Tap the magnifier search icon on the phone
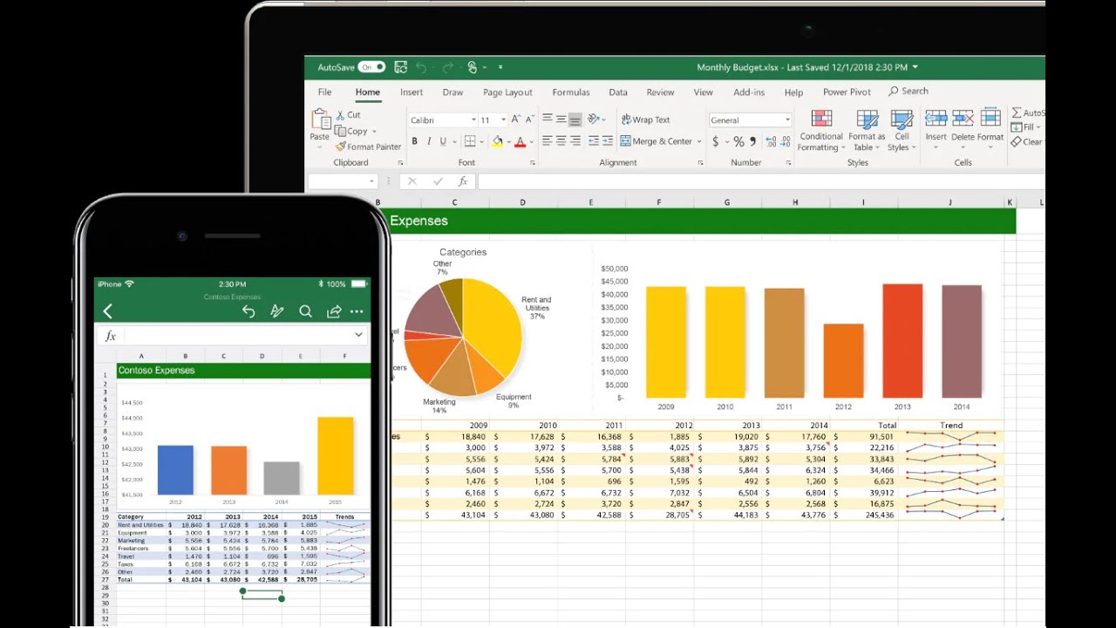The width and height of the screenshot is (1116, 628). pyautogui.click(x=305, y=311)
